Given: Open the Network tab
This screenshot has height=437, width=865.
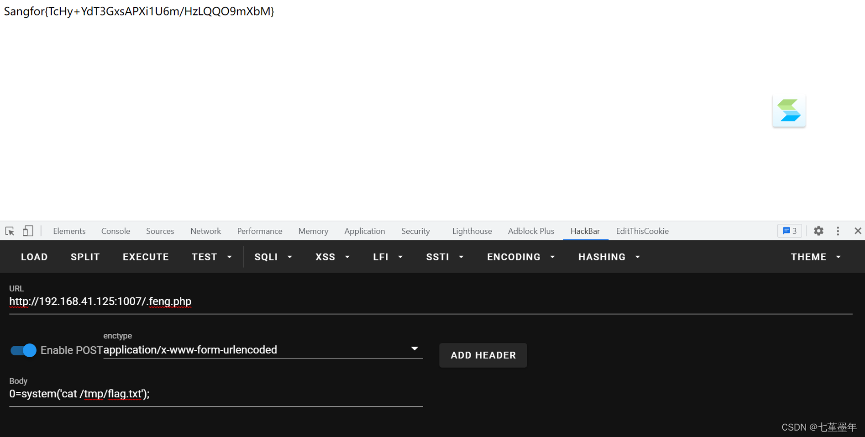Looking at the screenshot, I should [206, 231].
